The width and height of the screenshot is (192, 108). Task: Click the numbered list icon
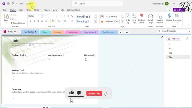[x=57, y=16]
